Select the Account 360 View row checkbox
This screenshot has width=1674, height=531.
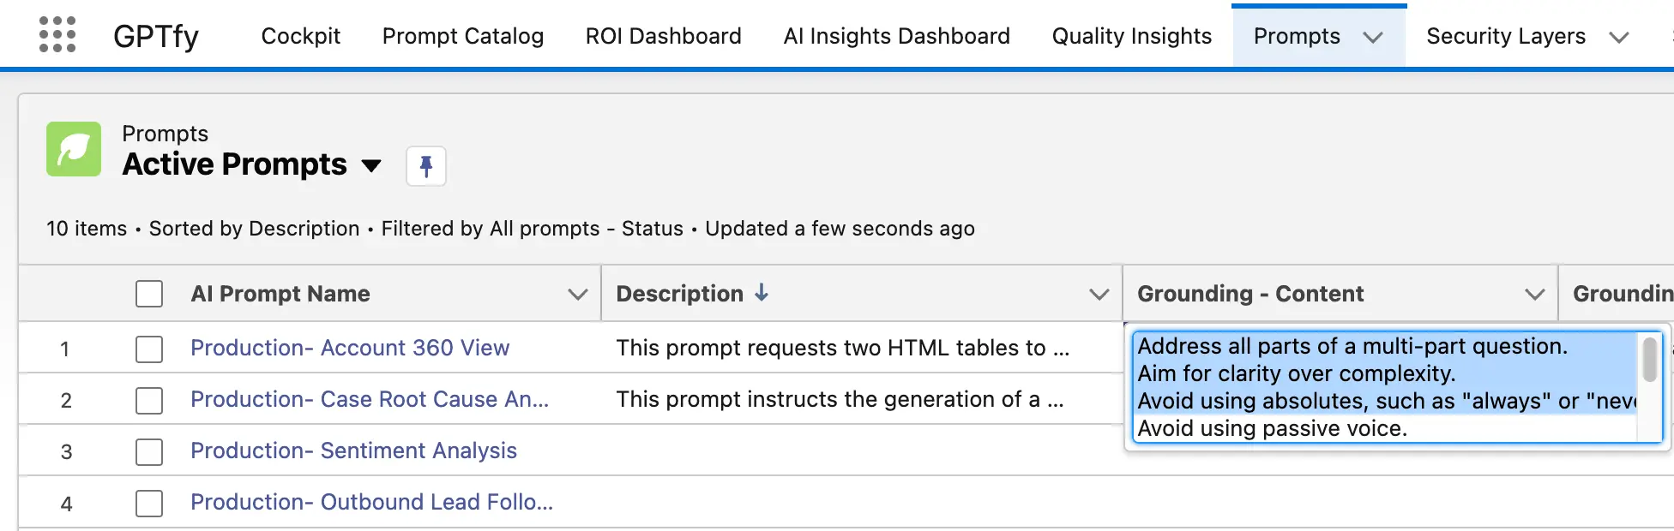tap(149, 349)
